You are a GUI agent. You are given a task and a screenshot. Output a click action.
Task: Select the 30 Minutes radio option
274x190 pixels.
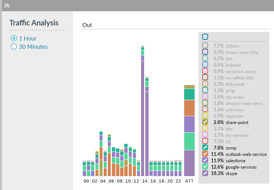[x=14, y=47]
